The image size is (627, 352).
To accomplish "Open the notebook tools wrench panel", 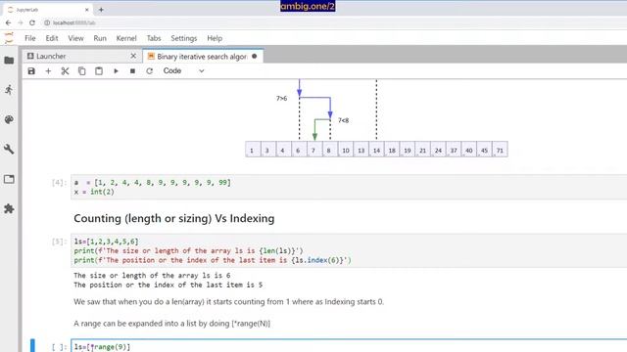I will tap(9, 149).
